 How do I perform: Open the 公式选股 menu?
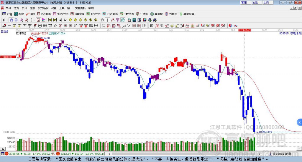(x=43, y=8)
